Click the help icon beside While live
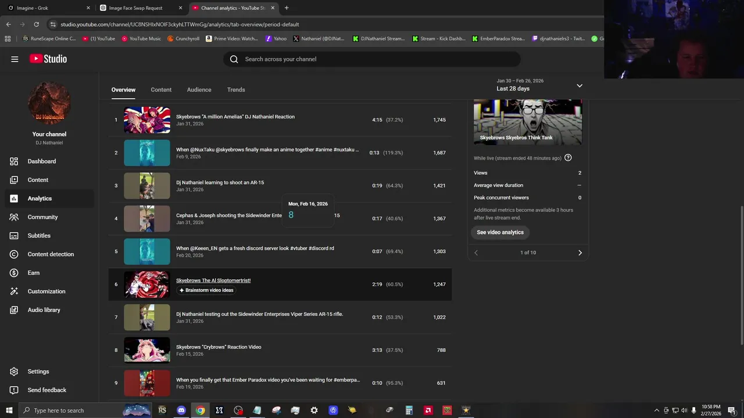 (x=568, y=158)
